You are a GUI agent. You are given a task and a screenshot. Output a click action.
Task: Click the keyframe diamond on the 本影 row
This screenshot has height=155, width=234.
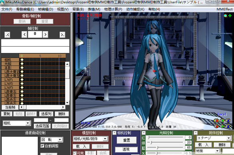[22, 67]
